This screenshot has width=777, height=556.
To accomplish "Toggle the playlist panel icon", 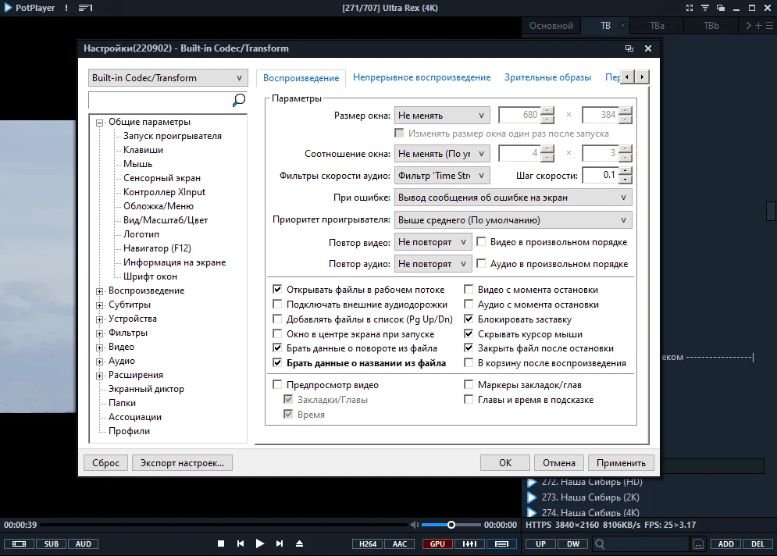I will click(x=501, y=544).
